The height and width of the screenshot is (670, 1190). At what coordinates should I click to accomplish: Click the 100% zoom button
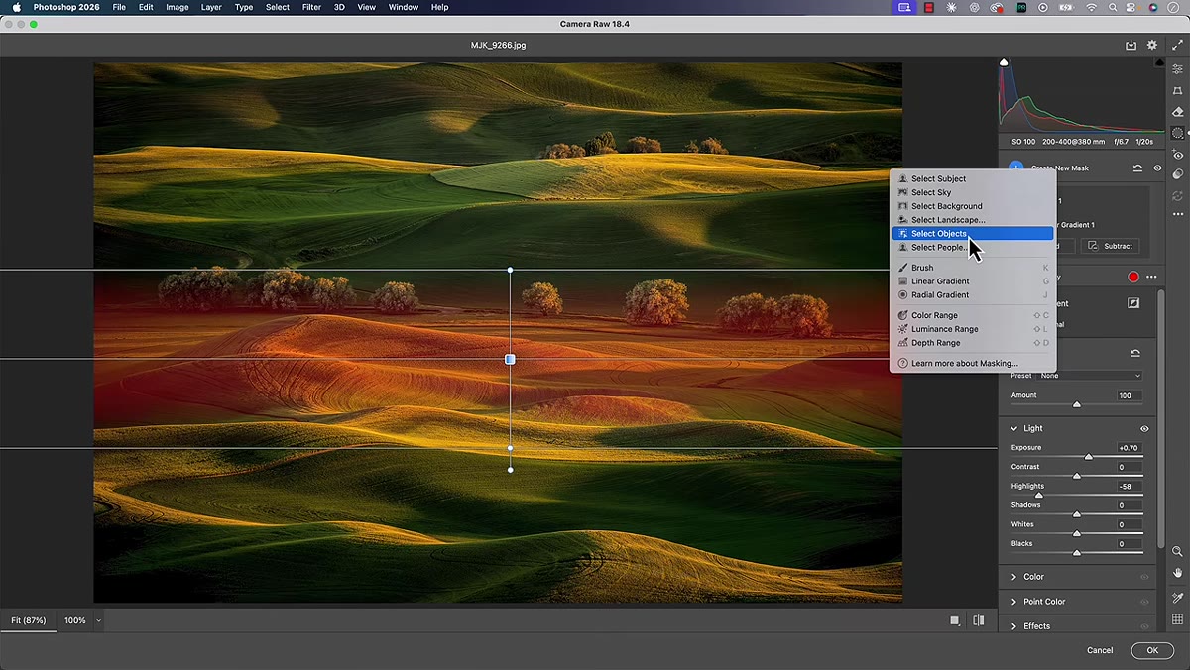(75, 620)
